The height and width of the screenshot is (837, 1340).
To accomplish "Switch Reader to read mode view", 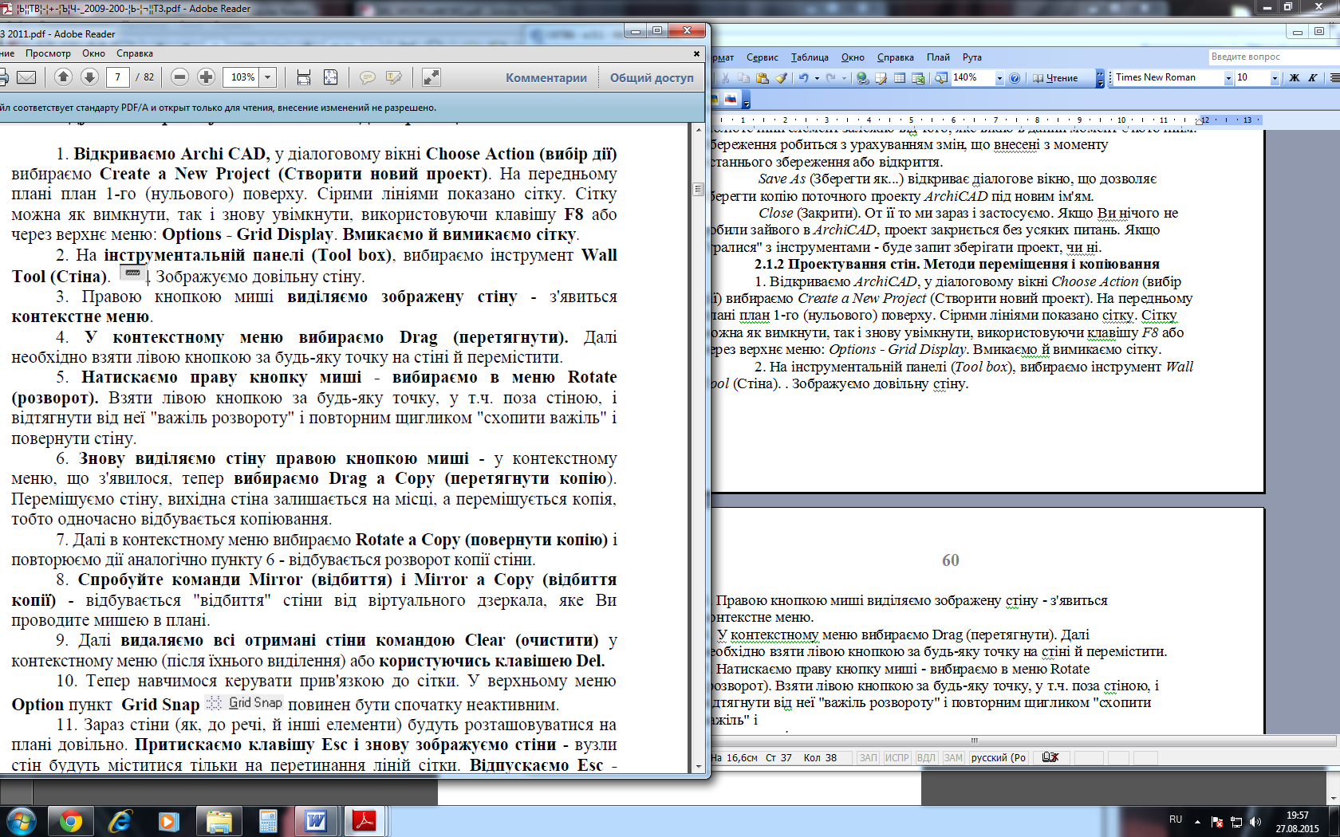I will tap(431, 77).
